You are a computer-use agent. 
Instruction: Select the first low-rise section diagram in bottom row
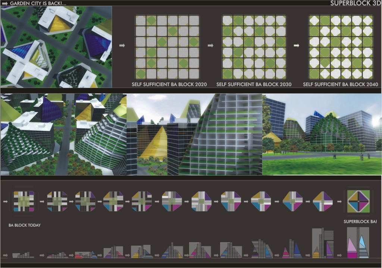click(x=23, y=255)
